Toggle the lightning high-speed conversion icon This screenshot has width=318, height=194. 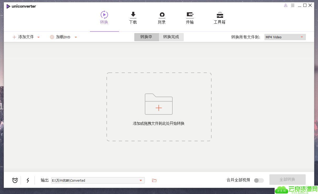[28, 180]
